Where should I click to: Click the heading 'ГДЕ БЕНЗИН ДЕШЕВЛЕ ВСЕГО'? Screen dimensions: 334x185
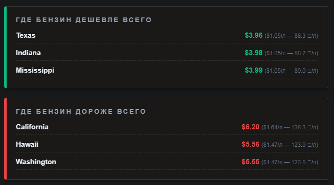click(84, 20)
